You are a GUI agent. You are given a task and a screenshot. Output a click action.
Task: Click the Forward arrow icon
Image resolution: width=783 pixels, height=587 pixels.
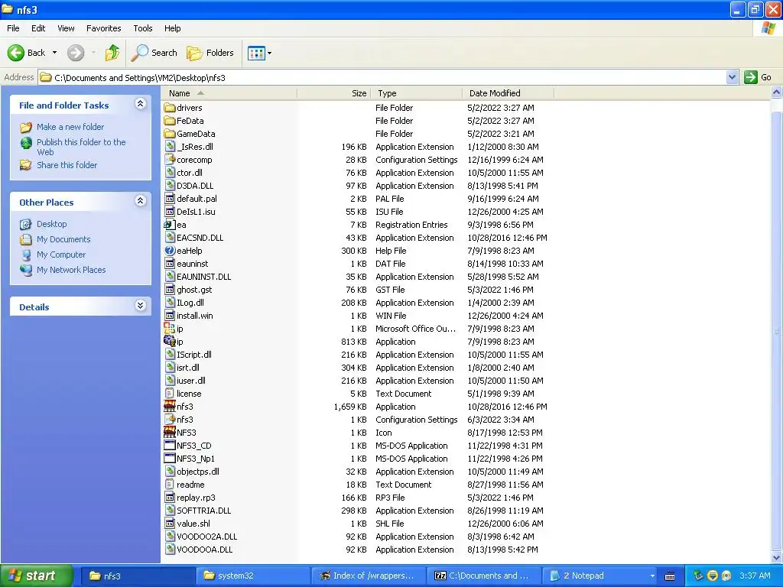pos(76,53)
